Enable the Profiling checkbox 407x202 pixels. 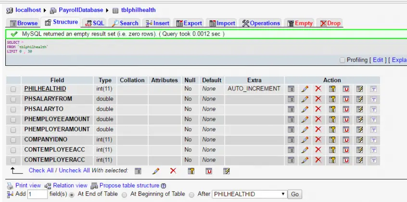tap(342, 60)
